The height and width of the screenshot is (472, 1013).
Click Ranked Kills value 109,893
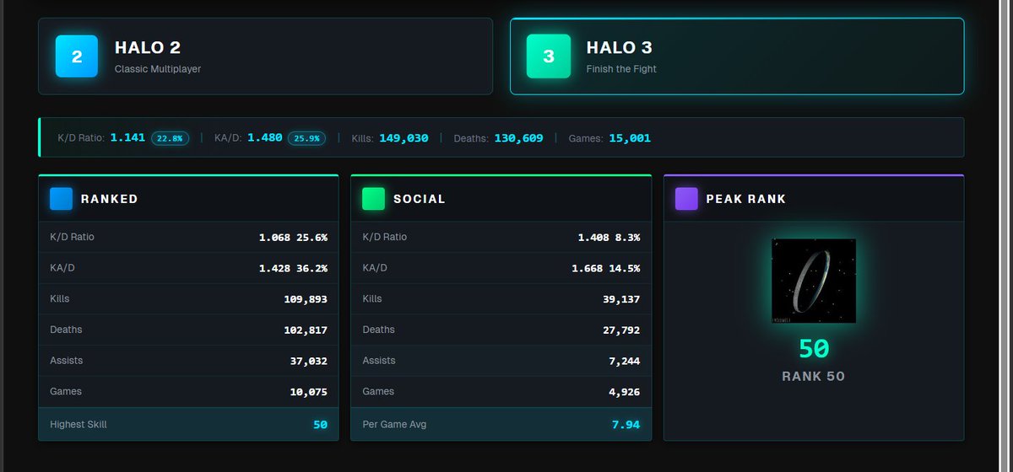[x=306, y=299]
